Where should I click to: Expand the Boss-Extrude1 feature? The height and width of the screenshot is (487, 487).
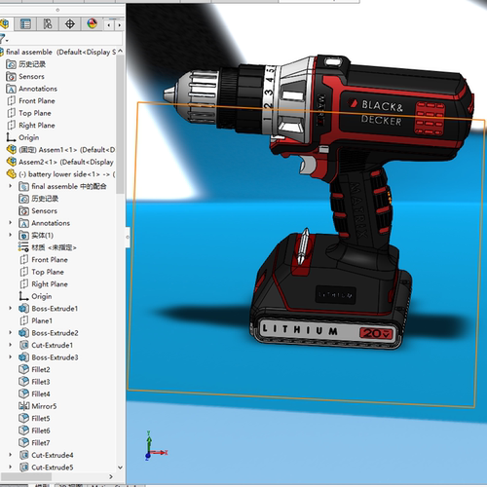pos(11,308)
